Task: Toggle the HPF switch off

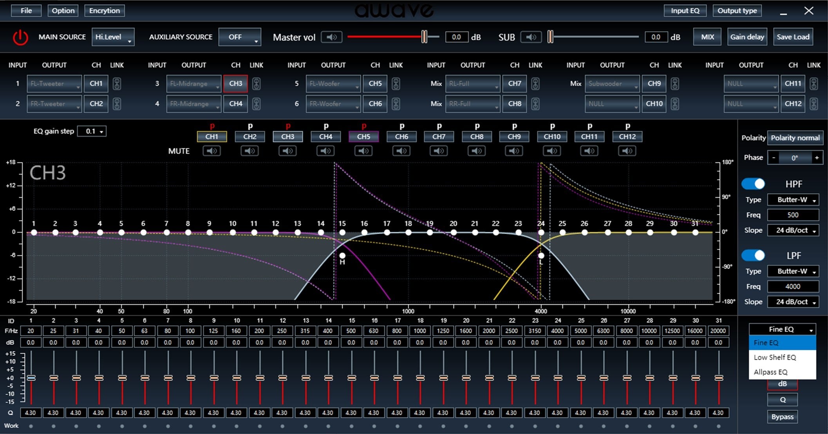Action: pos(753,184)
